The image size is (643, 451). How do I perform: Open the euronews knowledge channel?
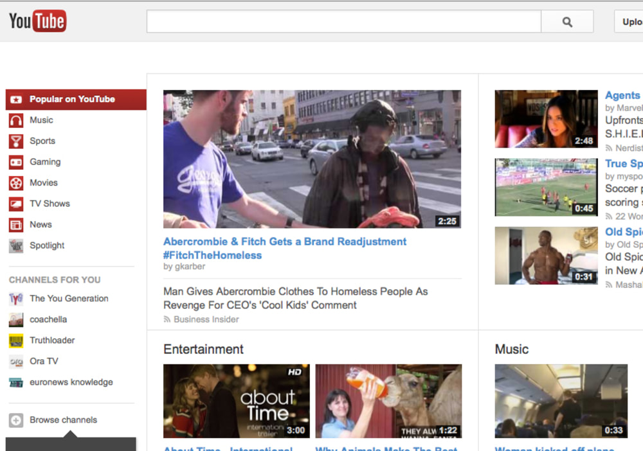(x=71, y=382)
